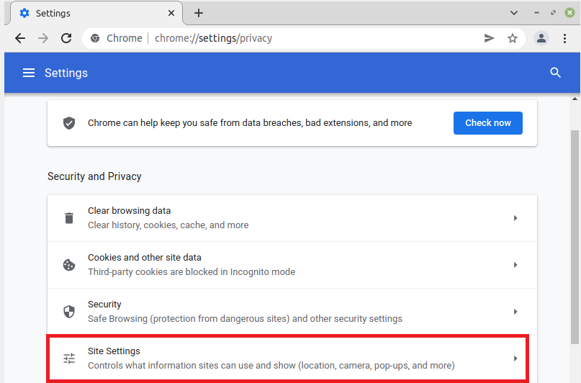
Task: Open Cookies and other site data
Action: pyautogui.click(x=292, y=265)
